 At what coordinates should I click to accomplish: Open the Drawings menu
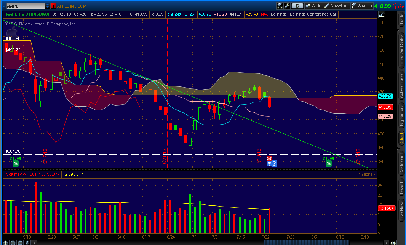[x=337, y=6]
